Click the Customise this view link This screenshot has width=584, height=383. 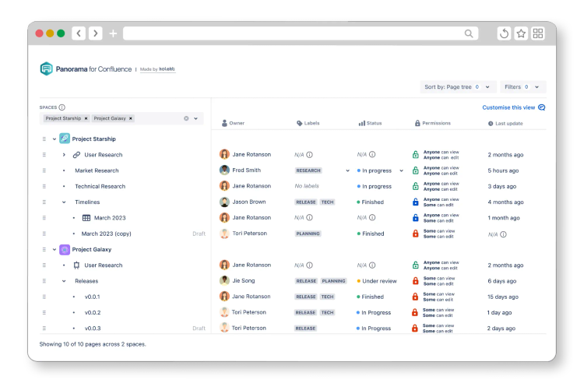pyautogui.click(x=508, y=107)
